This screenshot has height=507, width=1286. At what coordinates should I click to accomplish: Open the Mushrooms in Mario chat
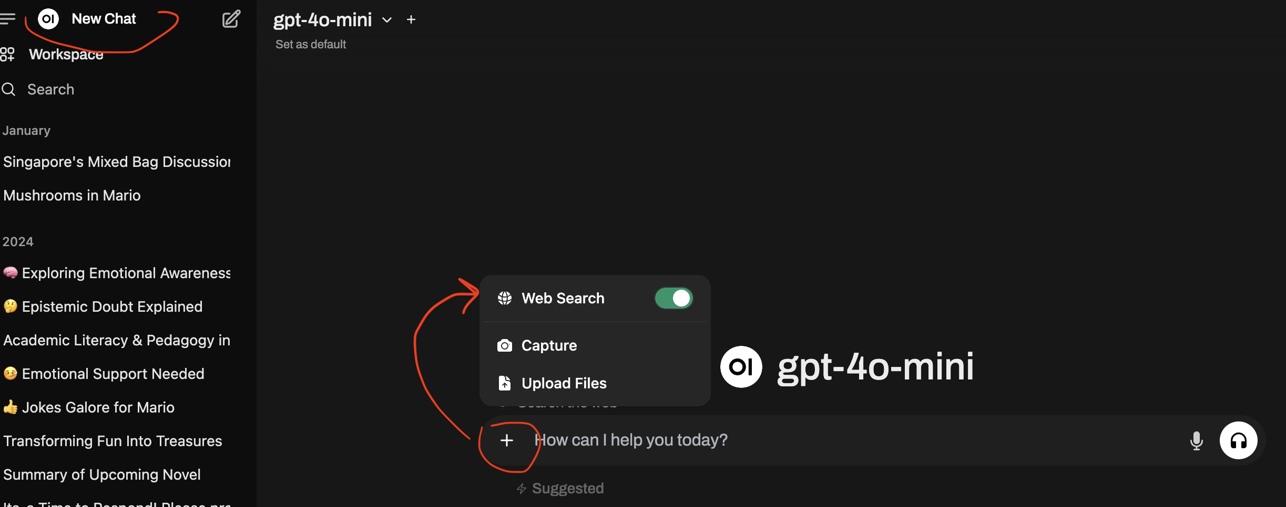(x=72, y=195)
